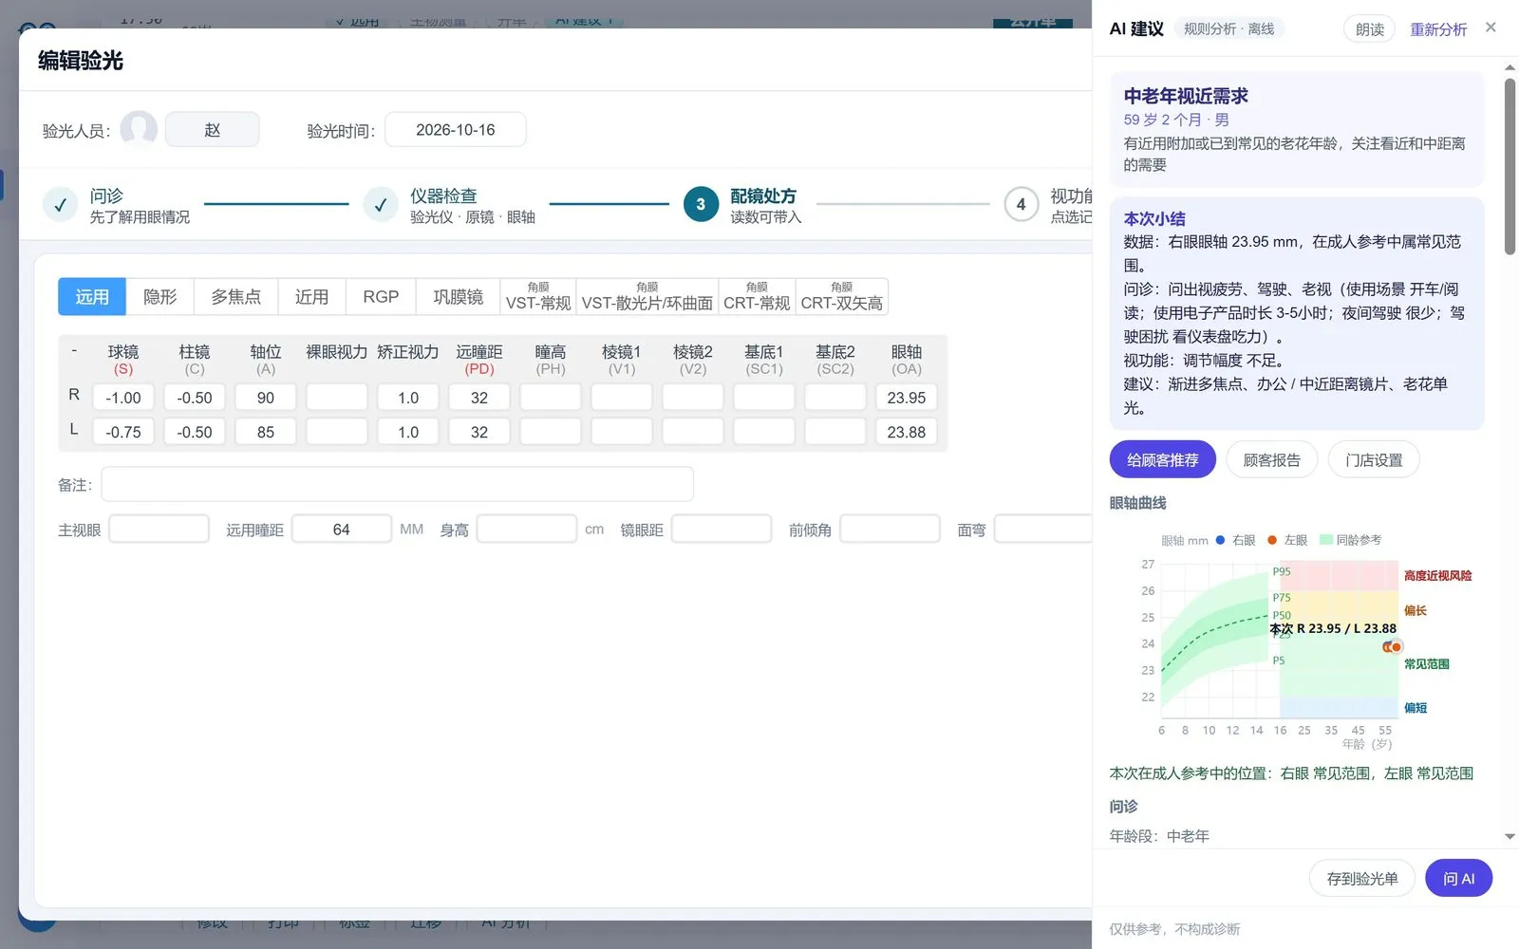The width and height of the screenshot is (1519, 949).
Task: Click step 3 配镜处方 circle
Action: [x=701, y=204]
